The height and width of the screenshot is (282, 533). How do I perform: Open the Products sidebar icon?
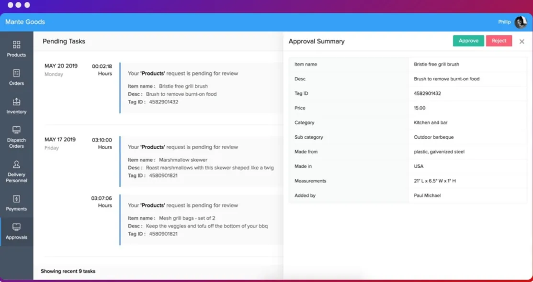click(16, 45)
